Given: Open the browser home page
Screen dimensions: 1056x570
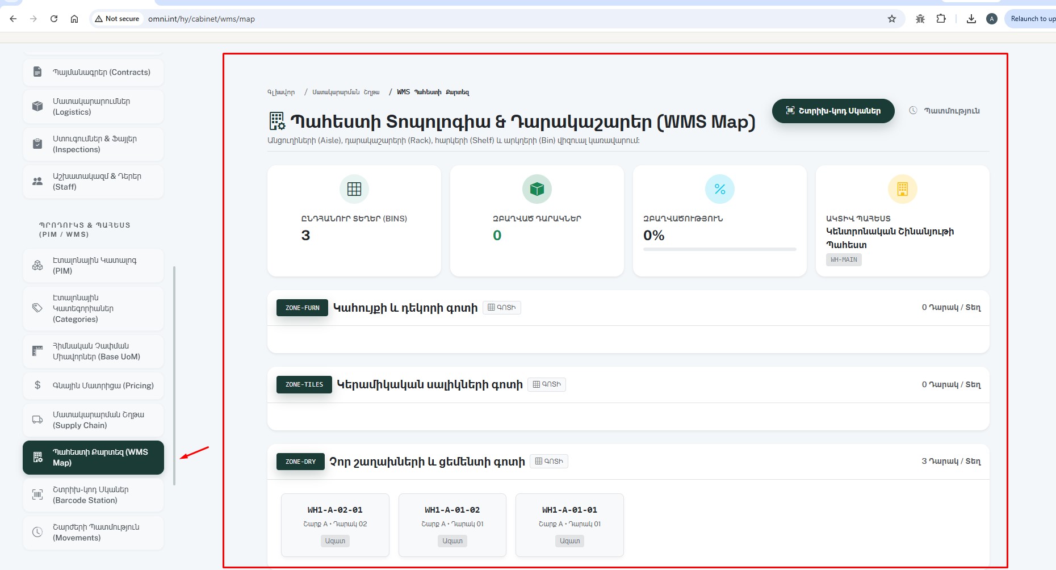Looking at the screenshot, I should [x=74, y=19].
